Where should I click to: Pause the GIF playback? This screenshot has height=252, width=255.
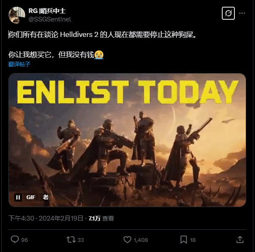(18, 197)
